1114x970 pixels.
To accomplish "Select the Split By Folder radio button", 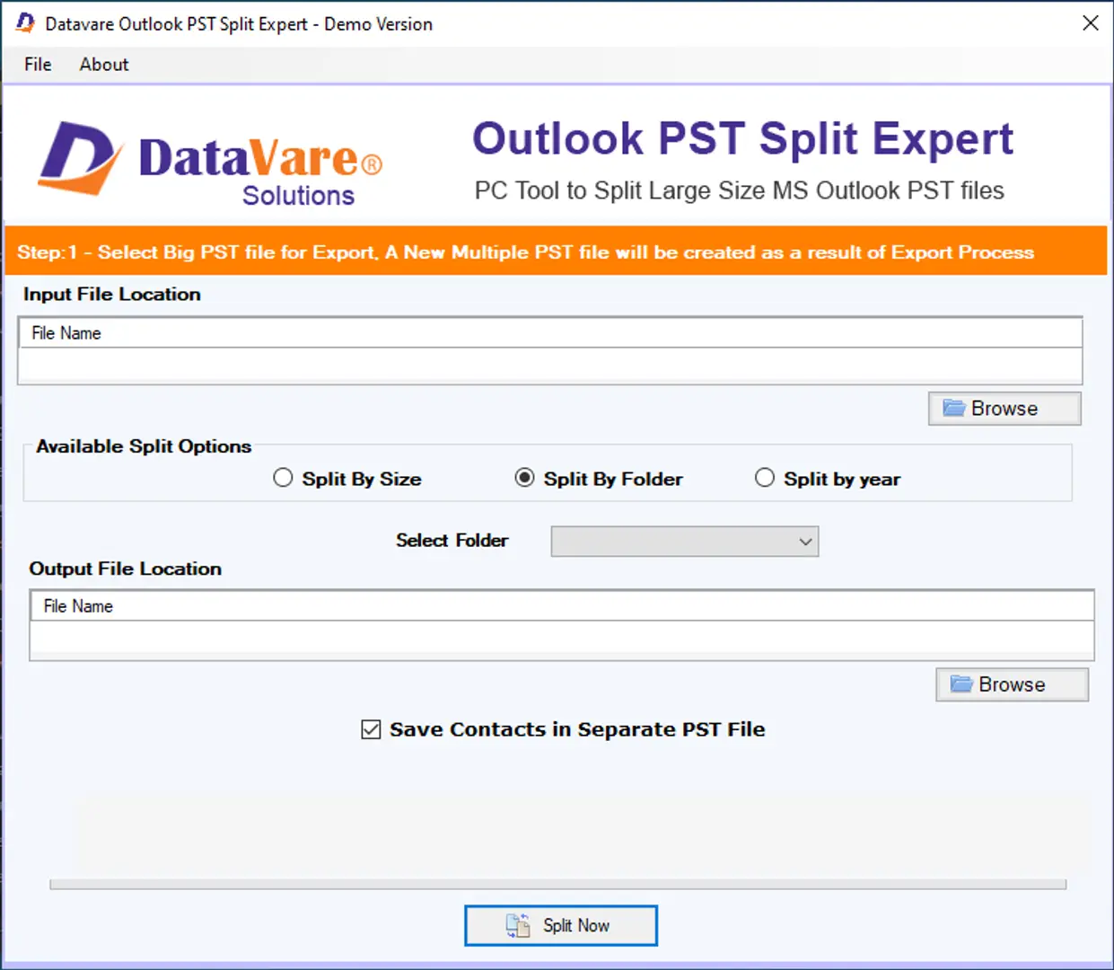I will pyautogui.click(x=524, y=478).
